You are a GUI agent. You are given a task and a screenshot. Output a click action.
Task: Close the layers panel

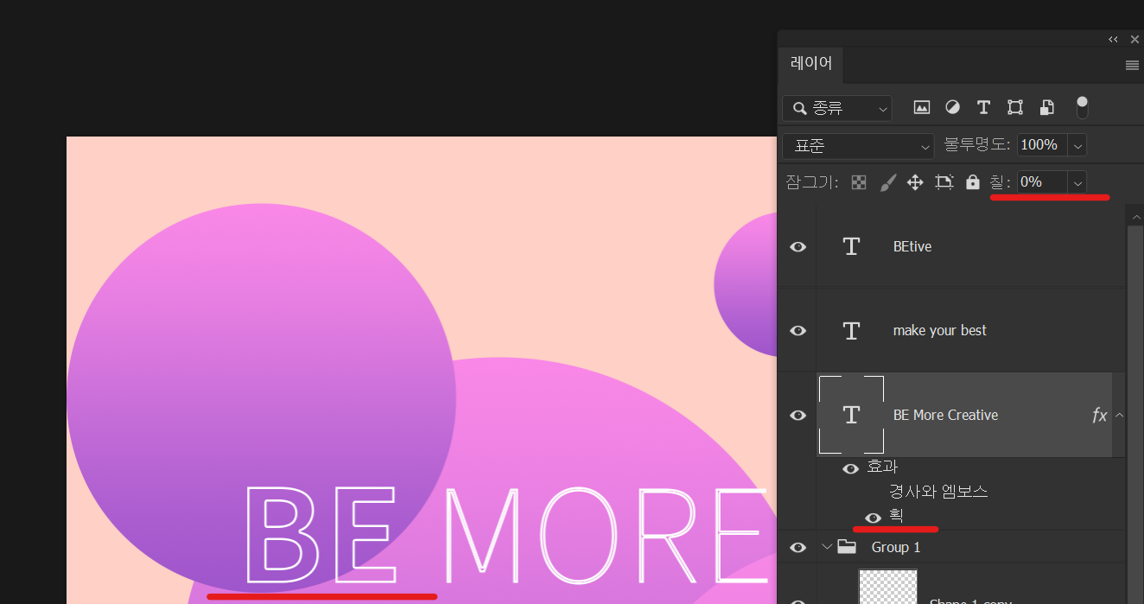pyautogui.click(x=1134, y=40)
